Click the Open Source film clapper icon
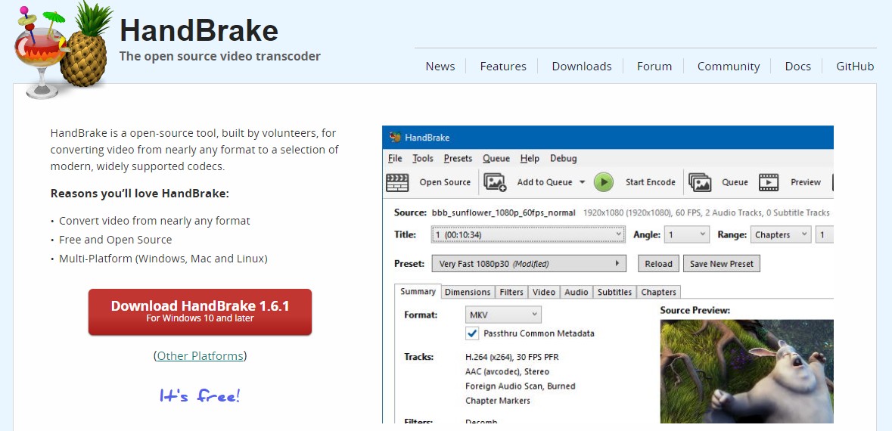Viewport: 892px width, 431px height. [397, 182]
